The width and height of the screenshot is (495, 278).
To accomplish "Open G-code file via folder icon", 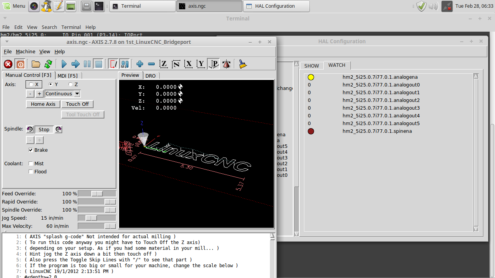I will (36, 64).
